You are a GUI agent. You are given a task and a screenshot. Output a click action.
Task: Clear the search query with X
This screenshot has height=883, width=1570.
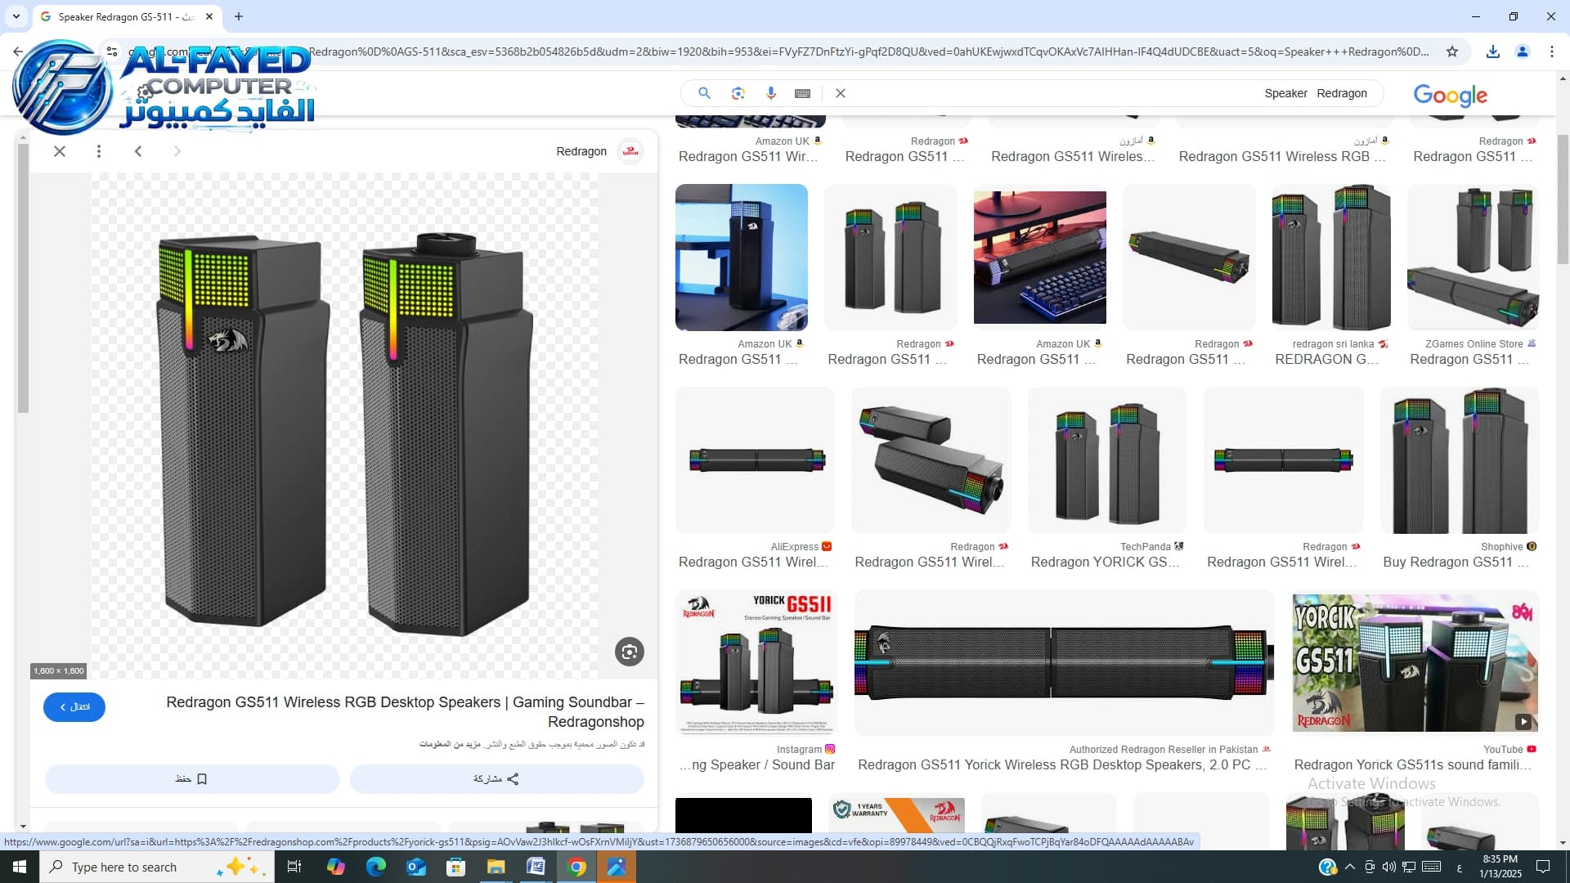pyautogui.click(x=841, y=93)
